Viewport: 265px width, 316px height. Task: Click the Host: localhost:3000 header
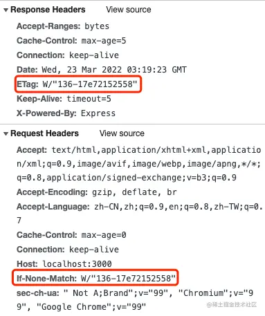click(64, 264)
